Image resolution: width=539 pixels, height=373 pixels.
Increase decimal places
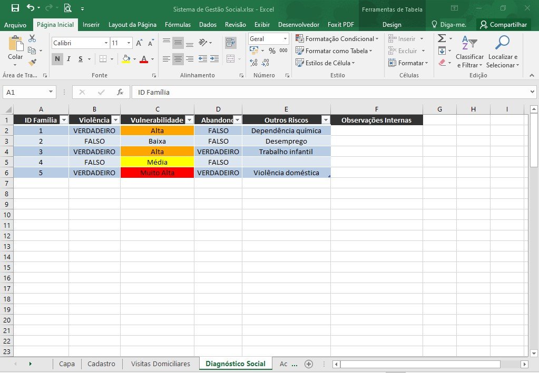point(253,63)
